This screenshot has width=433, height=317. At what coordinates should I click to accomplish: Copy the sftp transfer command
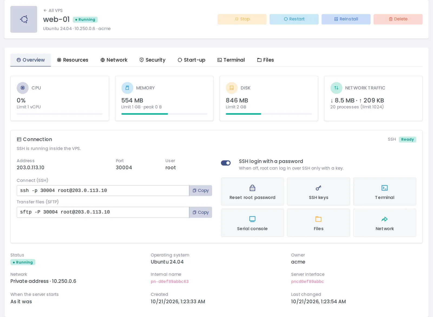(201, 212)
